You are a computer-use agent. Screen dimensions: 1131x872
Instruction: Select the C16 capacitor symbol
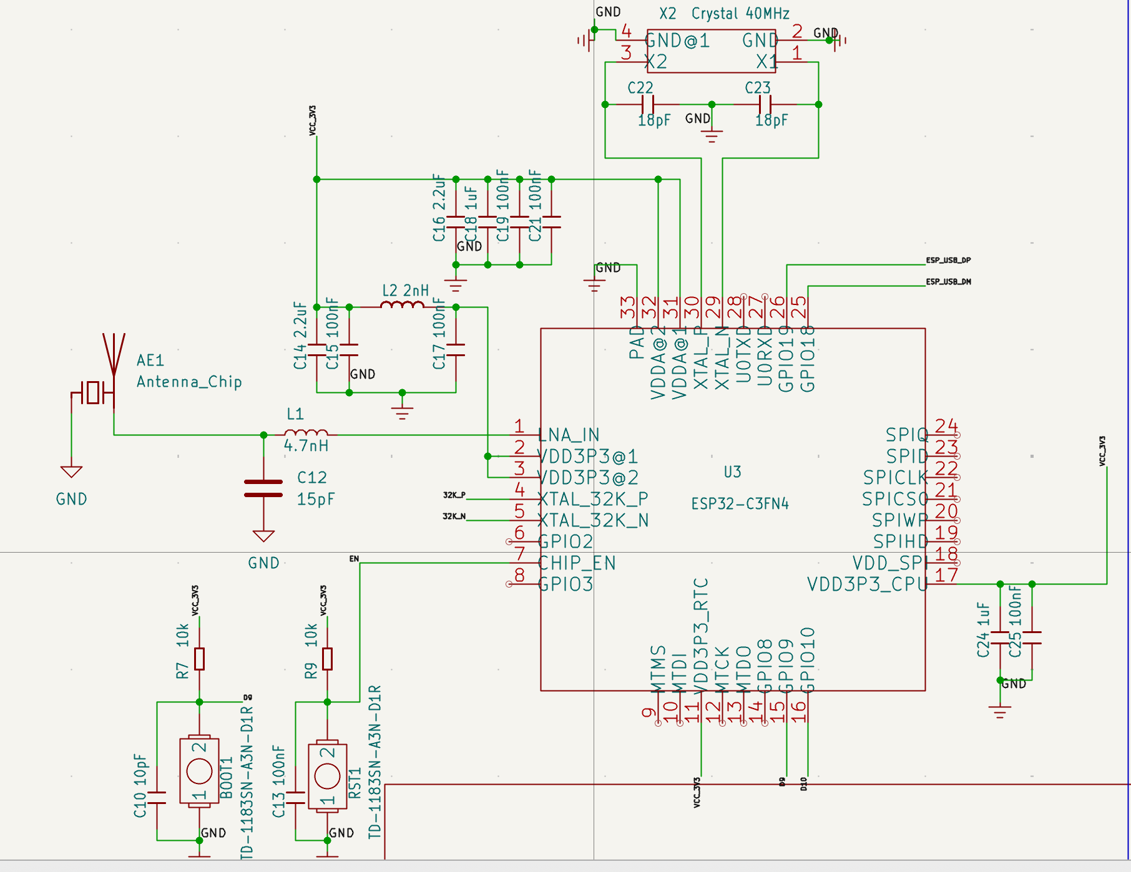[x=456, y=222]
